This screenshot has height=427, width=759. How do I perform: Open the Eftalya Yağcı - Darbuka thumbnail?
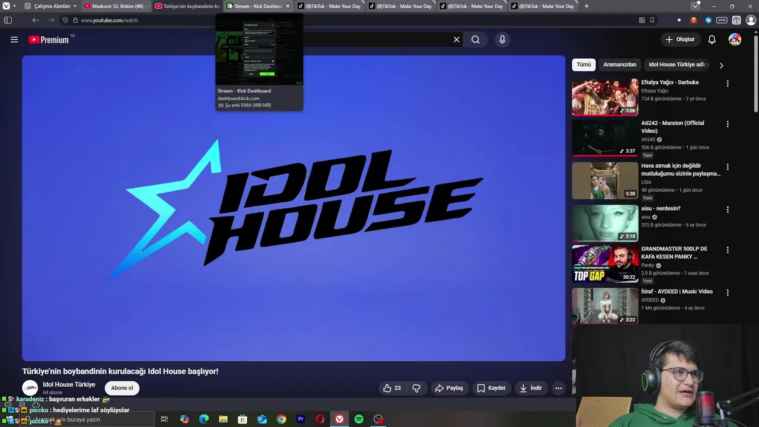click(x=605, y=97)
